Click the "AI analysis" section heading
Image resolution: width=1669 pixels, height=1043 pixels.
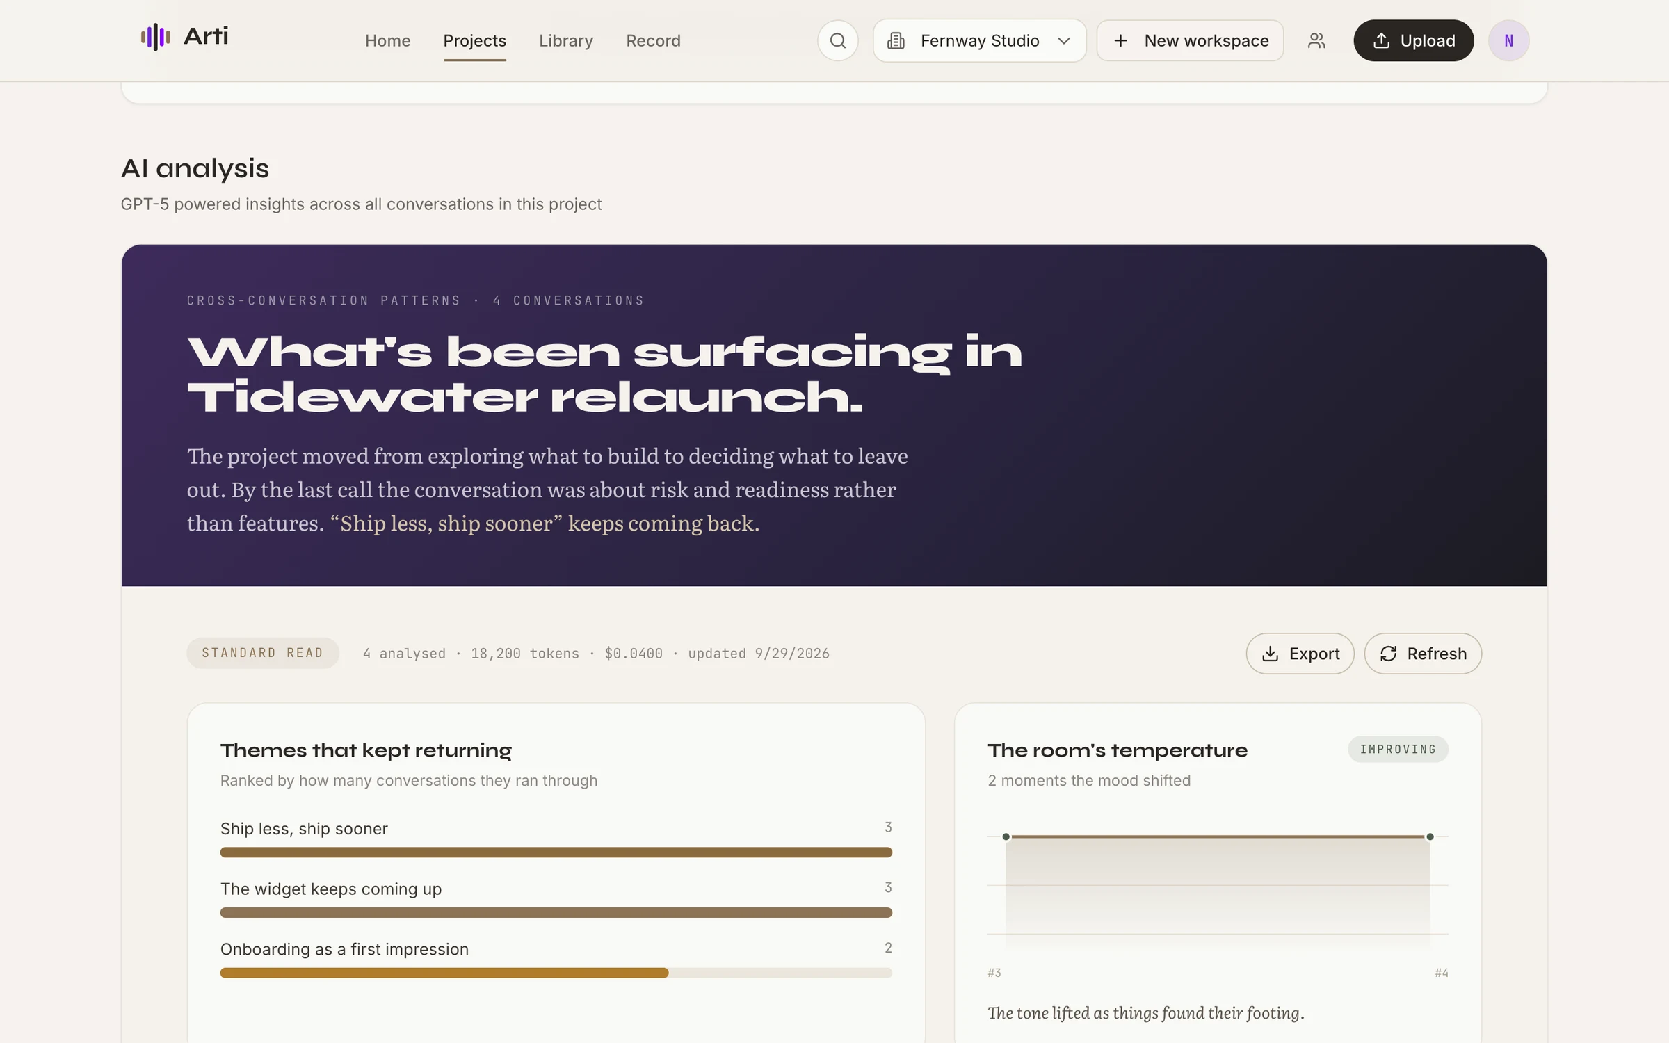tap(195, 168)
